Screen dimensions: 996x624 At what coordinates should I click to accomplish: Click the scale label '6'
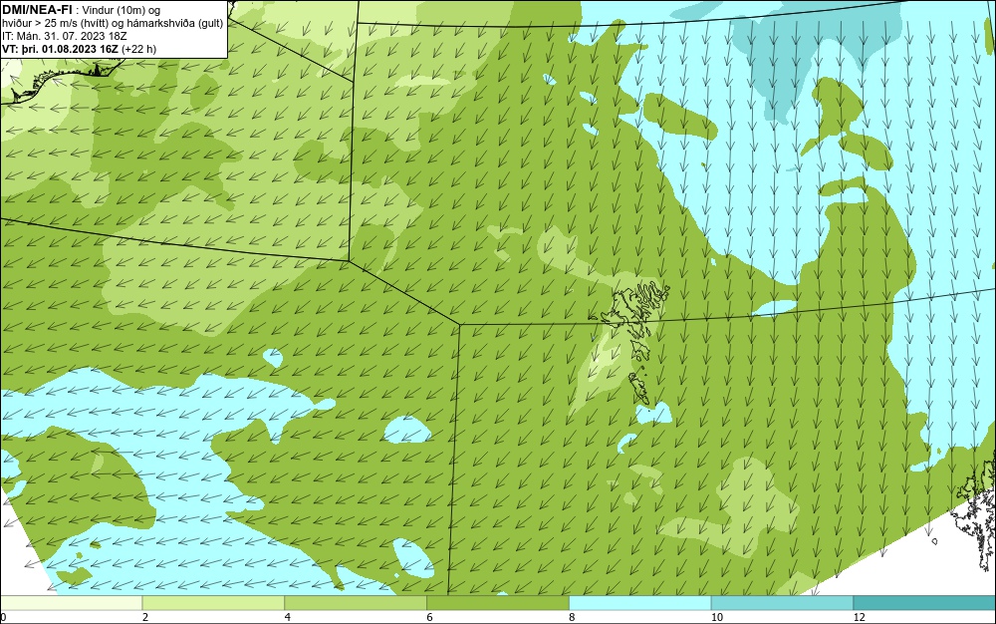click(x=430, y=617)
